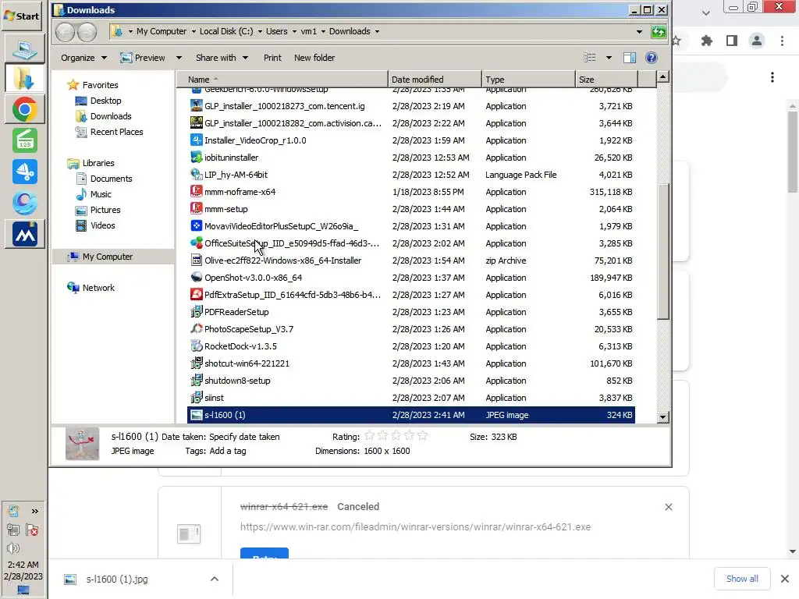Click Specify date taken field

(244, 437)
